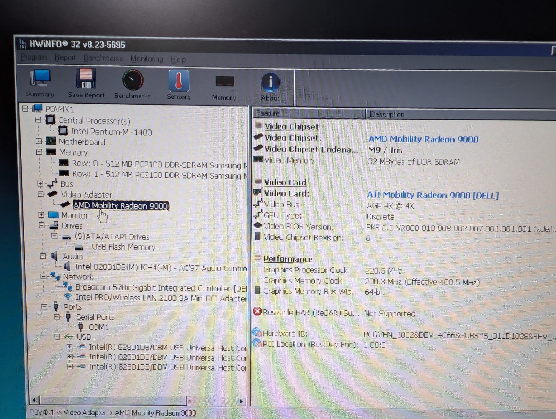Viewport: 556px width, 419px height.
Task: Collapse the Memory tree node
Action: tap(39, 151)
